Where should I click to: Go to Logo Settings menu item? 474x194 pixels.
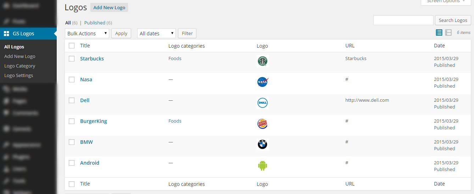18,75
